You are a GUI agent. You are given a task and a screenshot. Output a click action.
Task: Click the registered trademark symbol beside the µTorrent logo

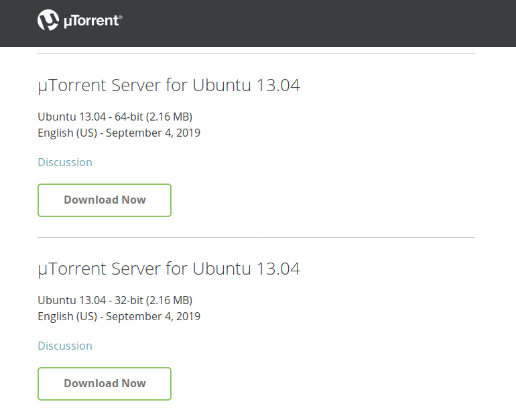pyautogui.click(x=120, y=17)
